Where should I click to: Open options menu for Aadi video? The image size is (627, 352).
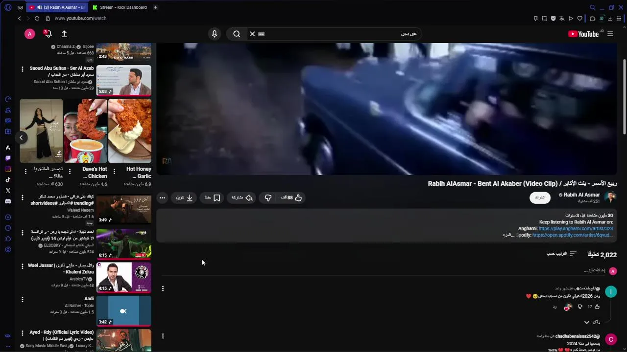[x=22, y=299]
